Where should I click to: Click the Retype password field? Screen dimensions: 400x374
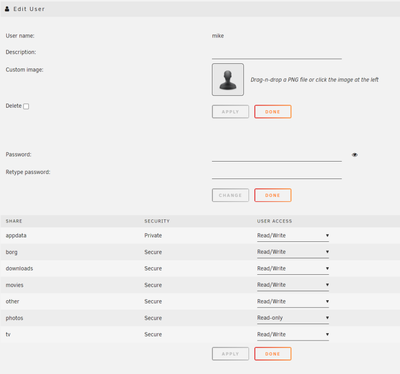277,174
